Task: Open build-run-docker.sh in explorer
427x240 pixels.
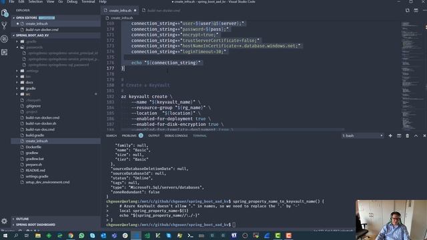Action: pyautogui.click(x=55, y=123)
